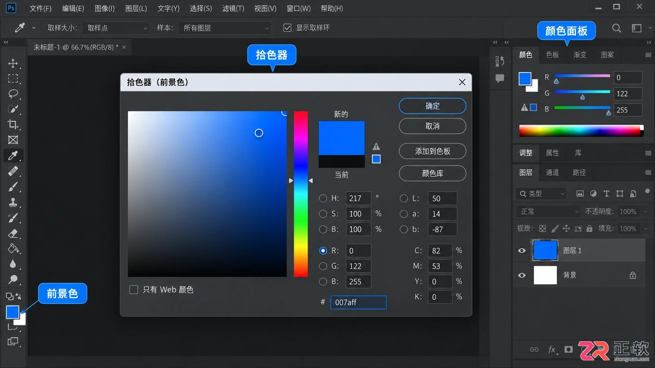
Task: Open the 滤镜(T) menu
Action: [233, 8]
